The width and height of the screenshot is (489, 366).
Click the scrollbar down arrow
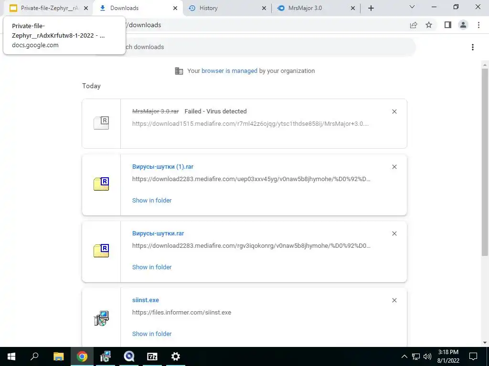pyautogui.click(x=485, y=343)
